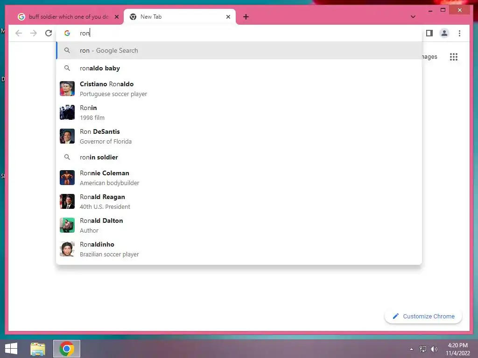This screenshot has width=478, height=358.
Task: Click the search icon beside 'ronaldo baby'
Action: 67,68
